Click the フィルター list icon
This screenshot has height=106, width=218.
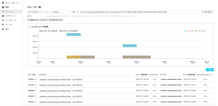point(29,12)
